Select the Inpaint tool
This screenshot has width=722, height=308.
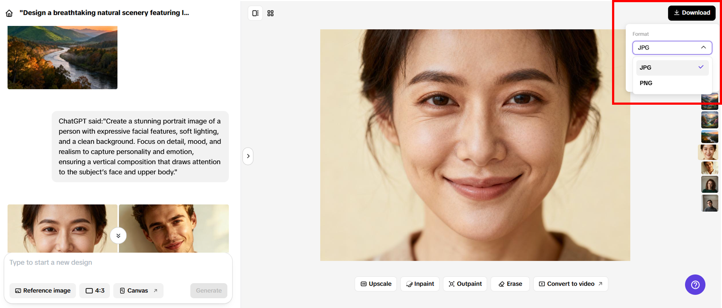pyautogui.click(x=420, y=284)
